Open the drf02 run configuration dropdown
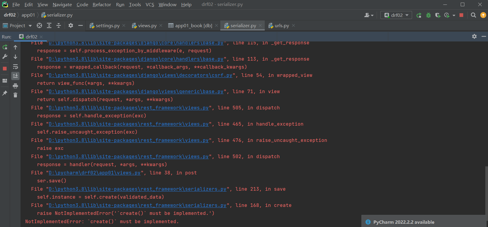488x227 pixels. point(396,15)
